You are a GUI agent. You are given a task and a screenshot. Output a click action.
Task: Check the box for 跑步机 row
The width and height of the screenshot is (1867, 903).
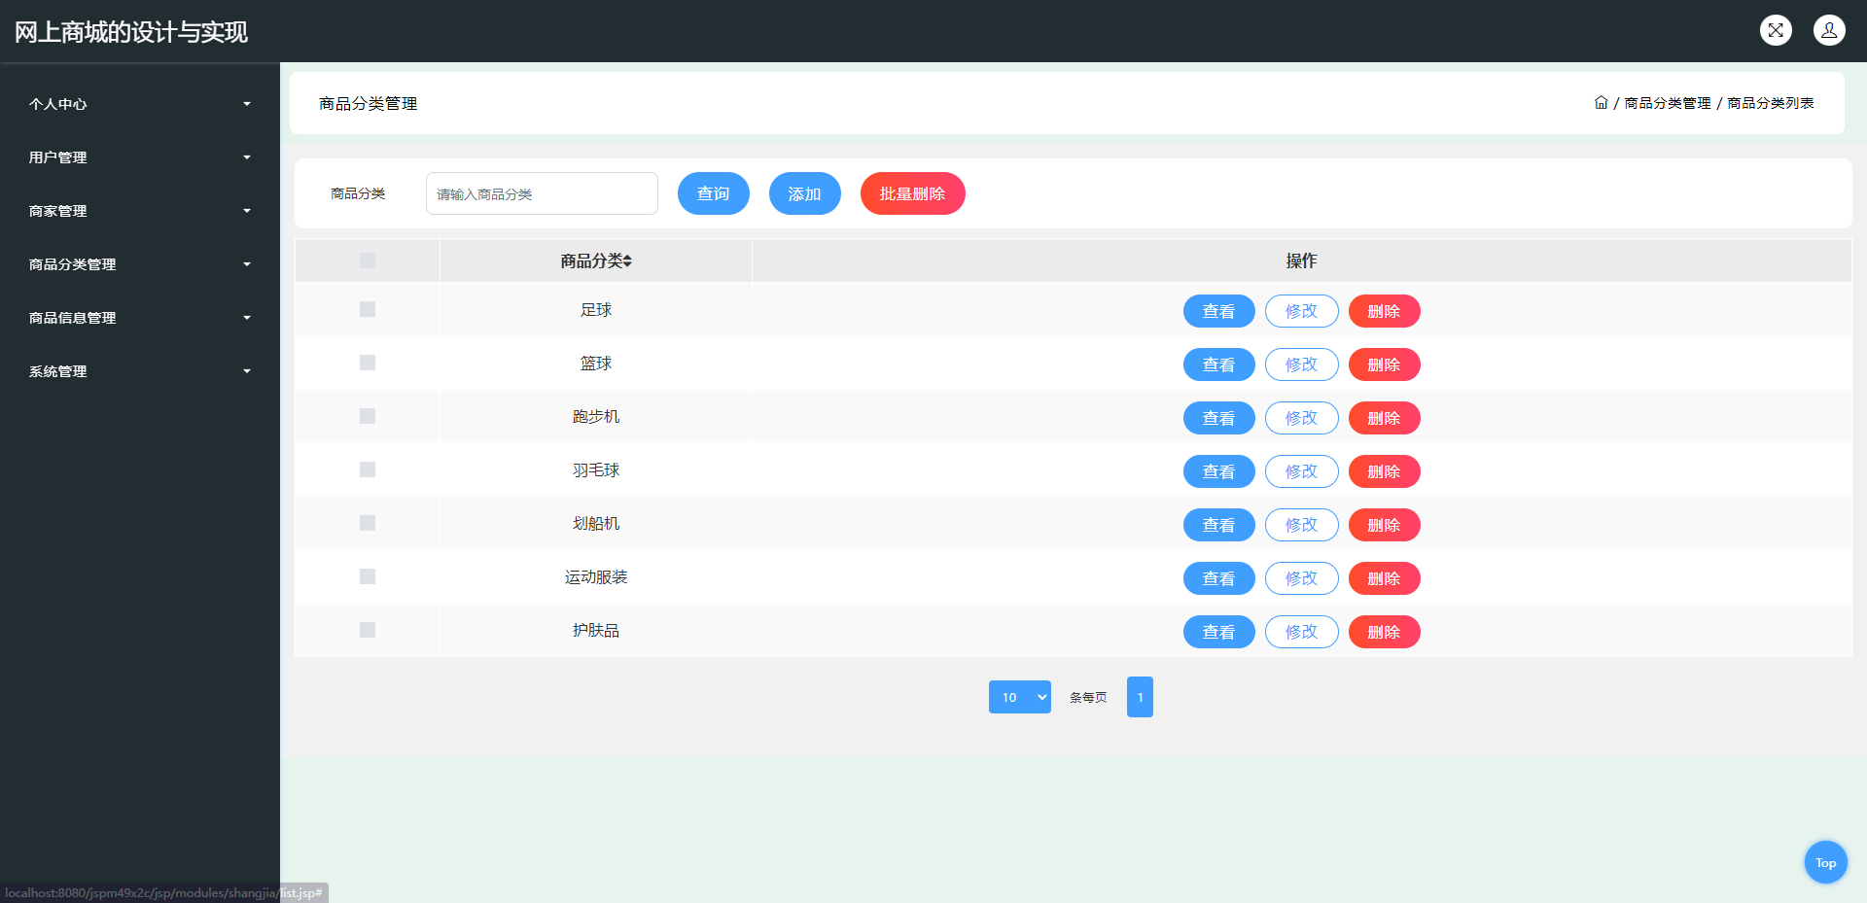point(368,416)
